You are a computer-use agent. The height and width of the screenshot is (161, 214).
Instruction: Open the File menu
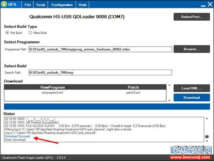pyautogui.click(x=28, y=5)
